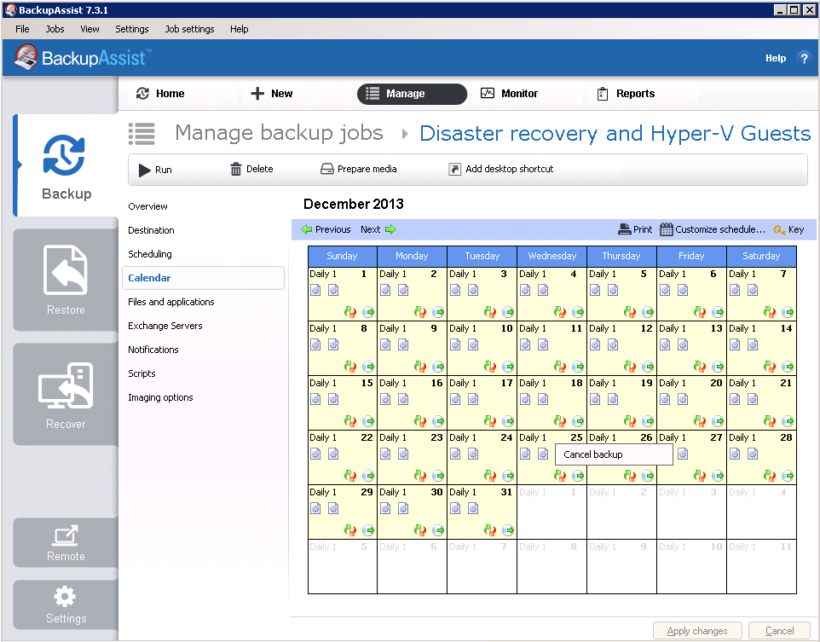Click the second document icon on December 11

tap(543, 344)
